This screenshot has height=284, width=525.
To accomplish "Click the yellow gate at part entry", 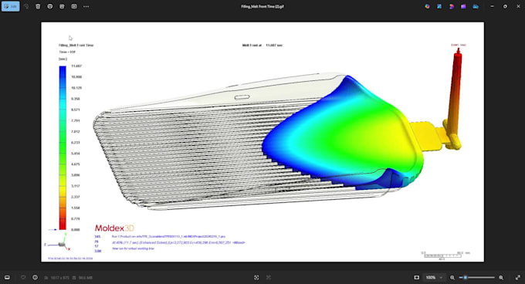I will point(425,136).
